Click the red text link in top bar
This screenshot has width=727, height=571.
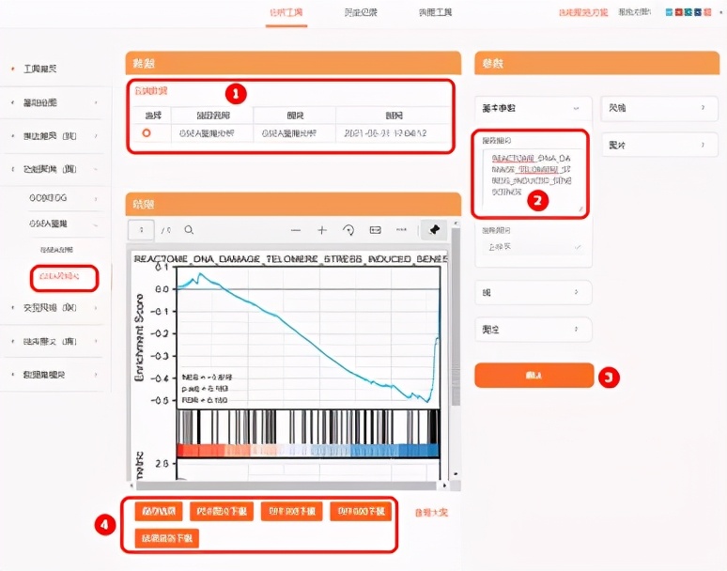(582, 12)
